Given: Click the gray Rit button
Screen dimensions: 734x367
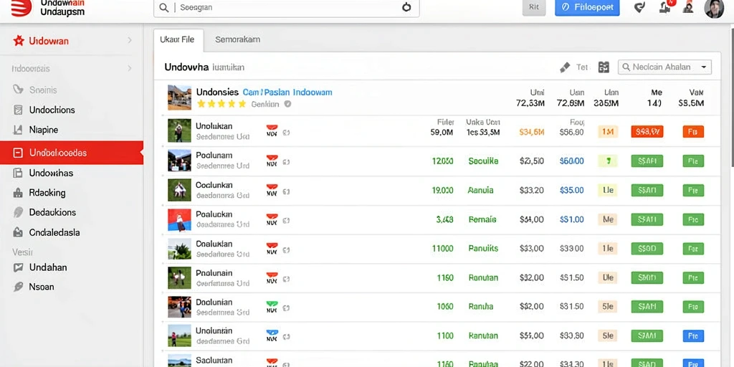Looking at the screenshot, I should 533,7.
